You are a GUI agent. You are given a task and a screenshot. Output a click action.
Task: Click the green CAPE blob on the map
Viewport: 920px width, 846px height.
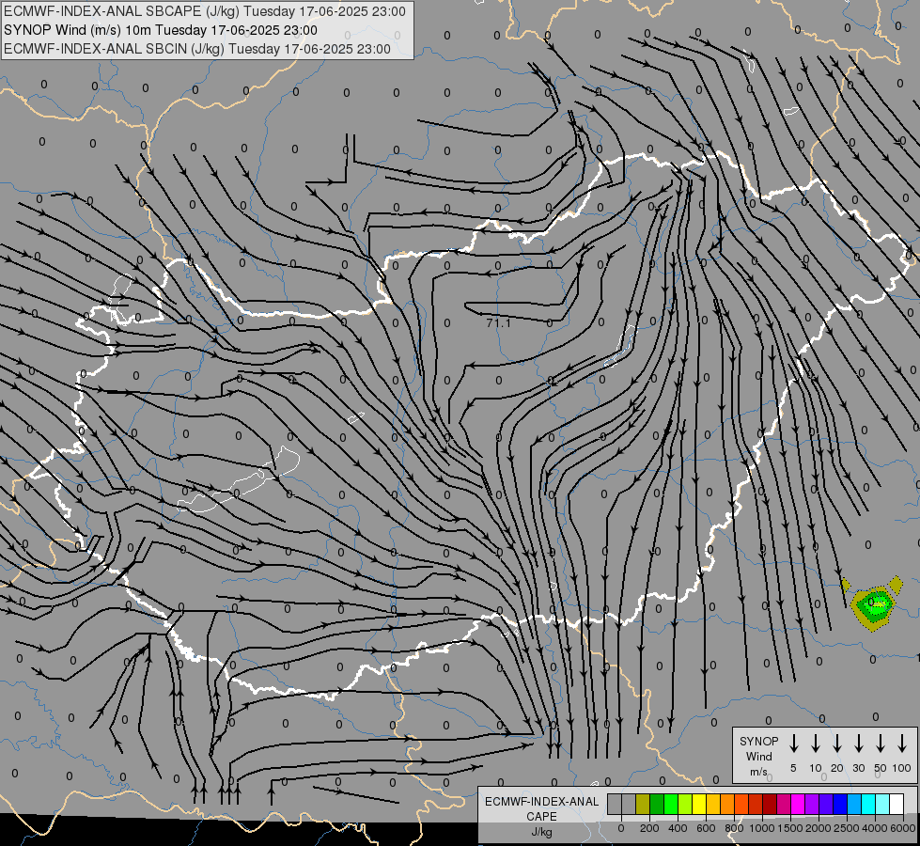[x=874, y=604]
